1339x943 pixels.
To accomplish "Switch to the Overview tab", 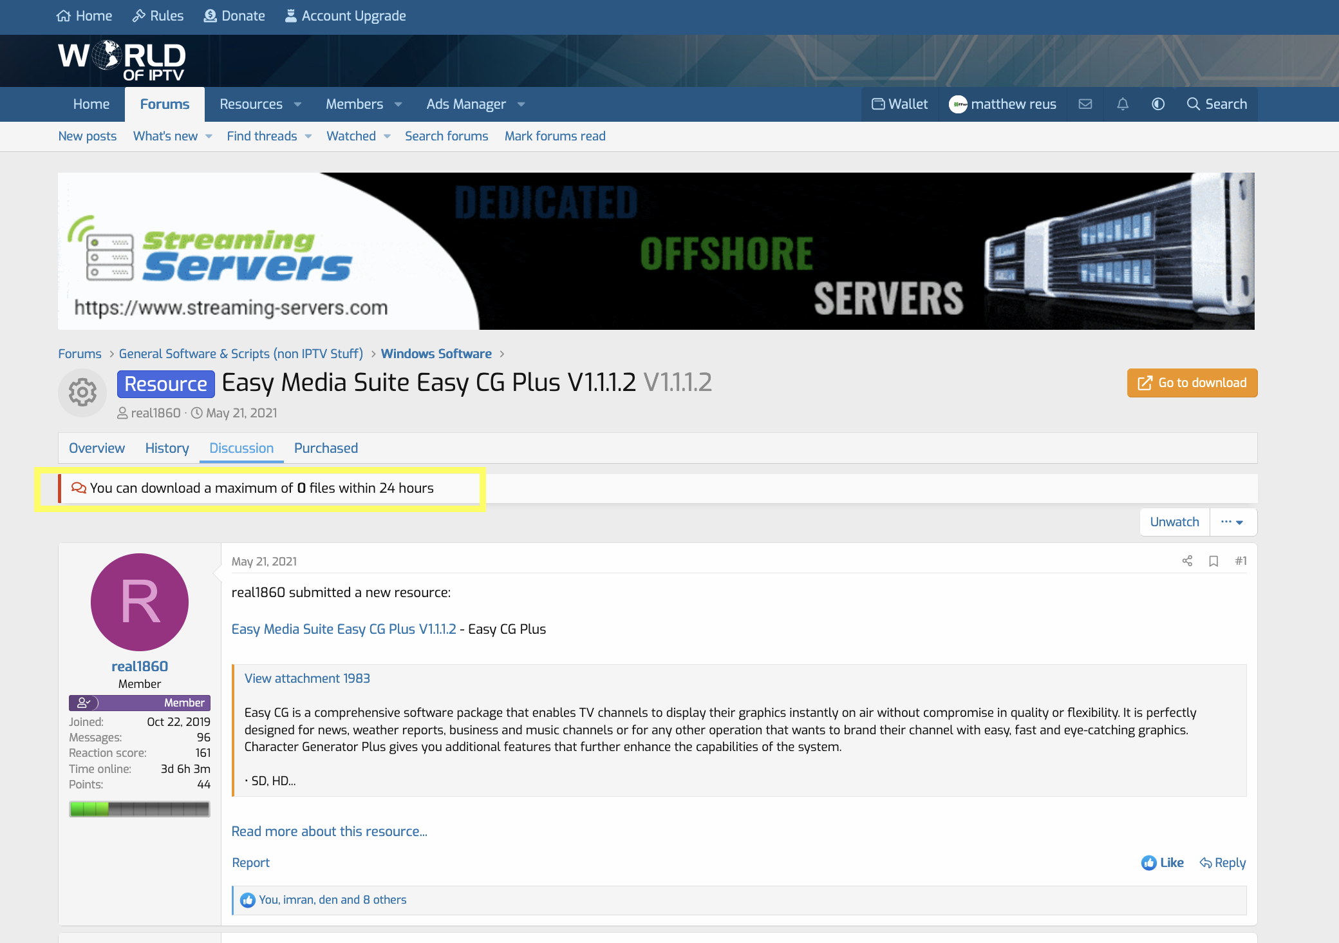I will [x=97, y=448].
